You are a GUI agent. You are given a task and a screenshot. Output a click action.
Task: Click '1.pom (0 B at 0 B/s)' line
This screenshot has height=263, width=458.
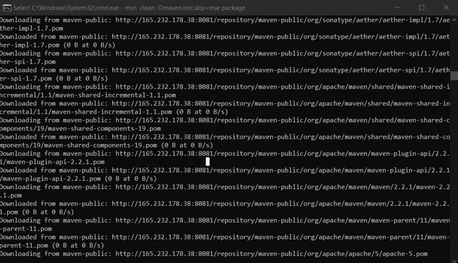click(x=37, y=212)
